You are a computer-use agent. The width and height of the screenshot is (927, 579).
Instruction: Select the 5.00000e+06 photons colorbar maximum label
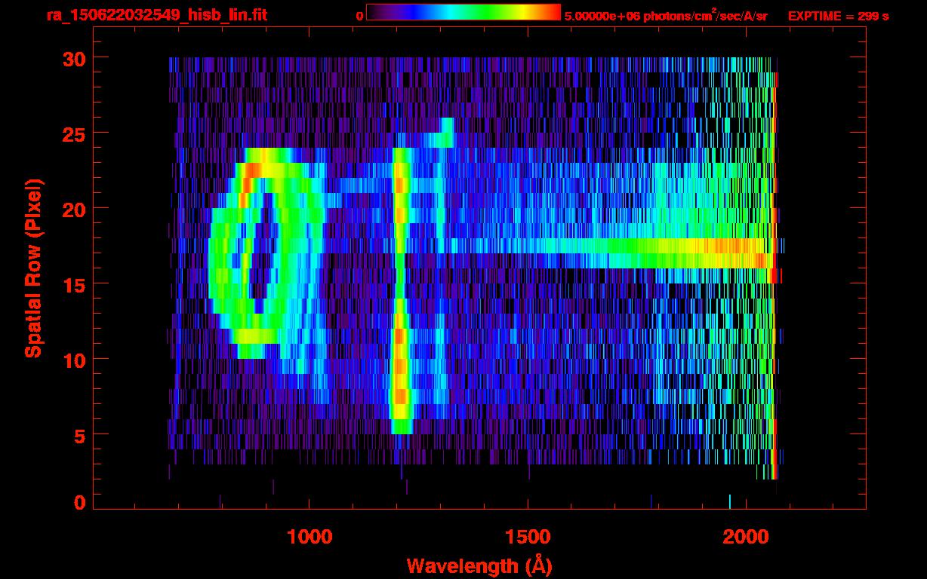point(666,16)
